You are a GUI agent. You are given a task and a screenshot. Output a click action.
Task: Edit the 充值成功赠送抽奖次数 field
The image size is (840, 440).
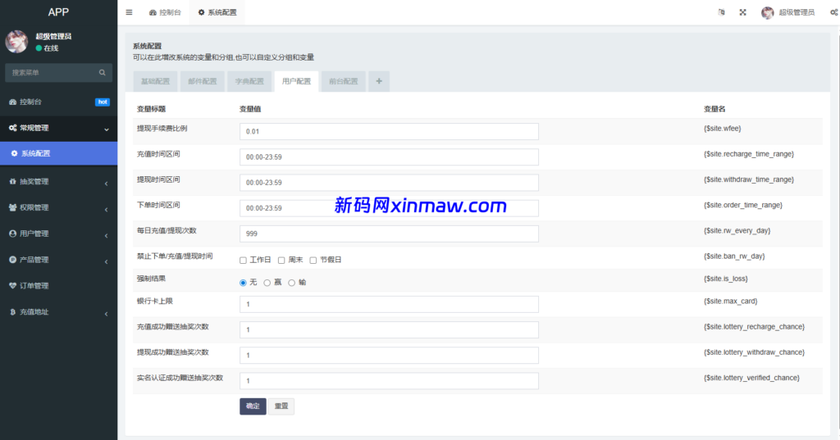click(x=389, y=329)
